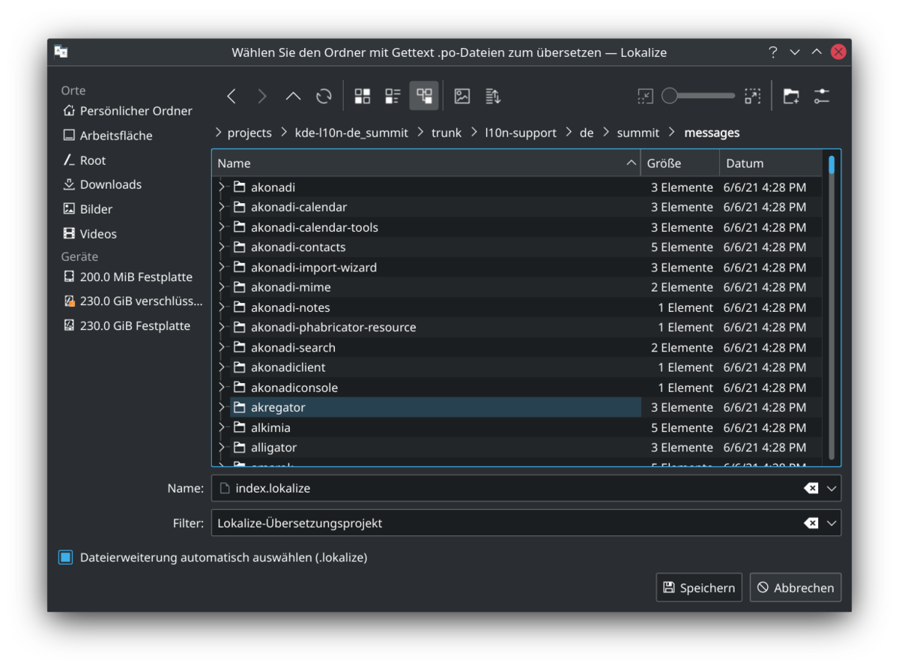Viewport: 899px width, 668px height.
Task: Switch to compact list view mode
Action: click(x=393, y=96)
